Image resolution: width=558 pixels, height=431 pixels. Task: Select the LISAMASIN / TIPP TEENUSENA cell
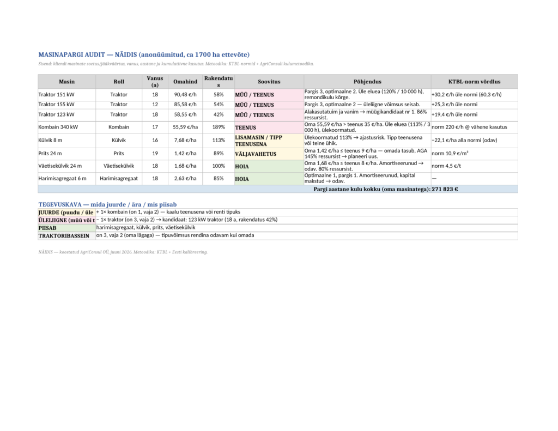point(269,141)
